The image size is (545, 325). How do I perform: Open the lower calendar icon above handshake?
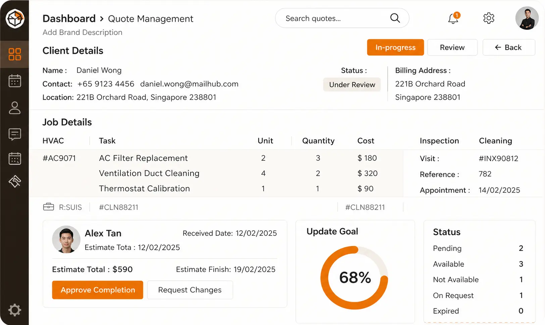(15, 158)
